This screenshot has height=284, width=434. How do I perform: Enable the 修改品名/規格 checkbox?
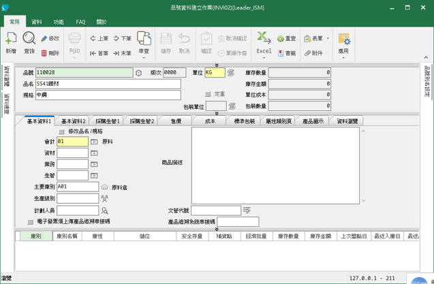[x=62, y=131]
